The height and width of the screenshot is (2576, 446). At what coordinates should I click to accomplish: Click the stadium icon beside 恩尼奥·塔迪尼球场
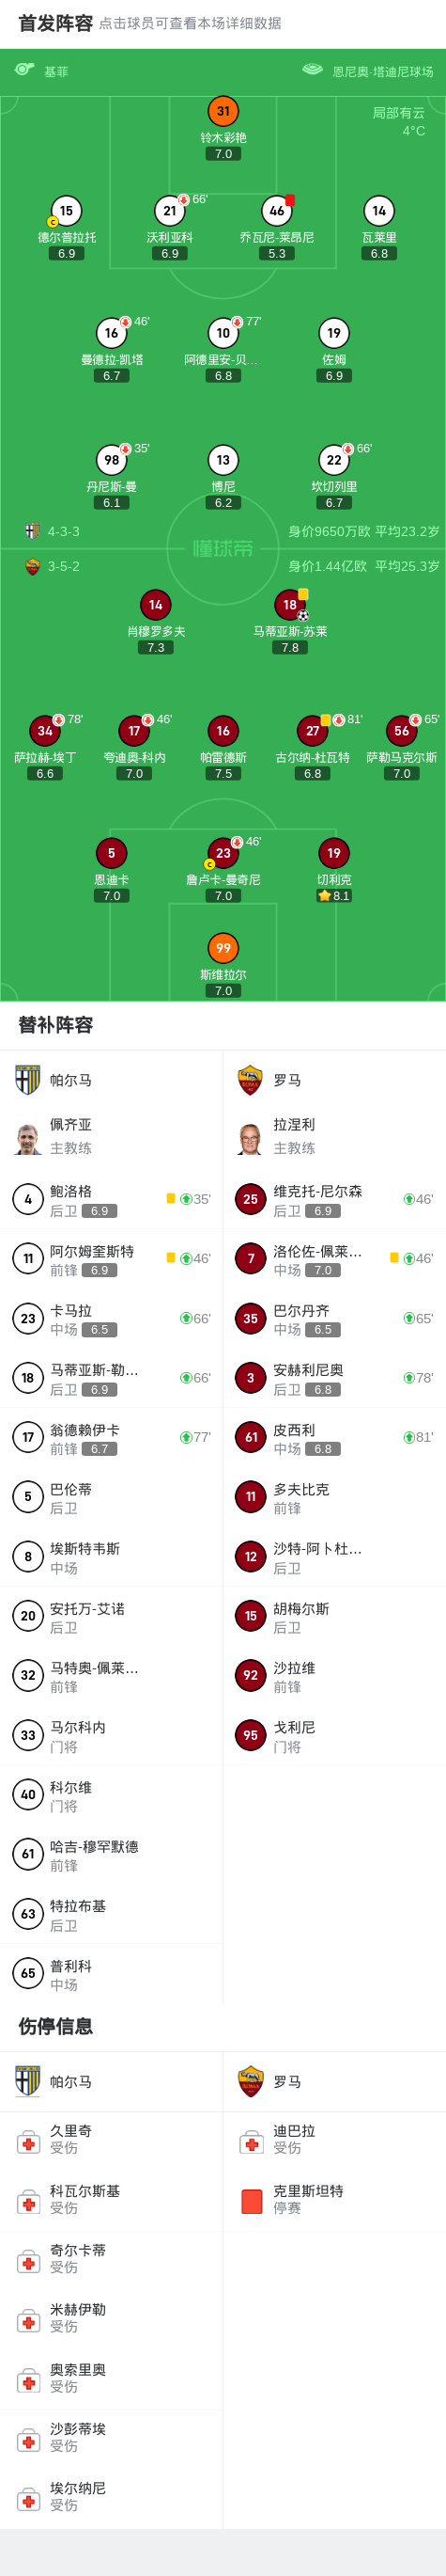[313, 70]
